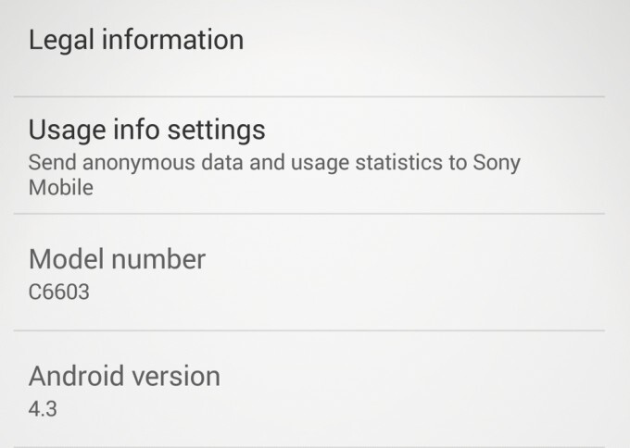Tap the Model number row title
This screenshot has height=448, width=630.
(x=117, y=257)
